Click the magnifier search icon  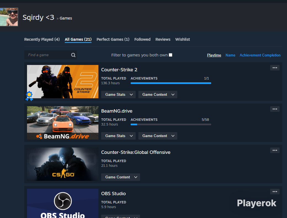click(x=73, y=55)
